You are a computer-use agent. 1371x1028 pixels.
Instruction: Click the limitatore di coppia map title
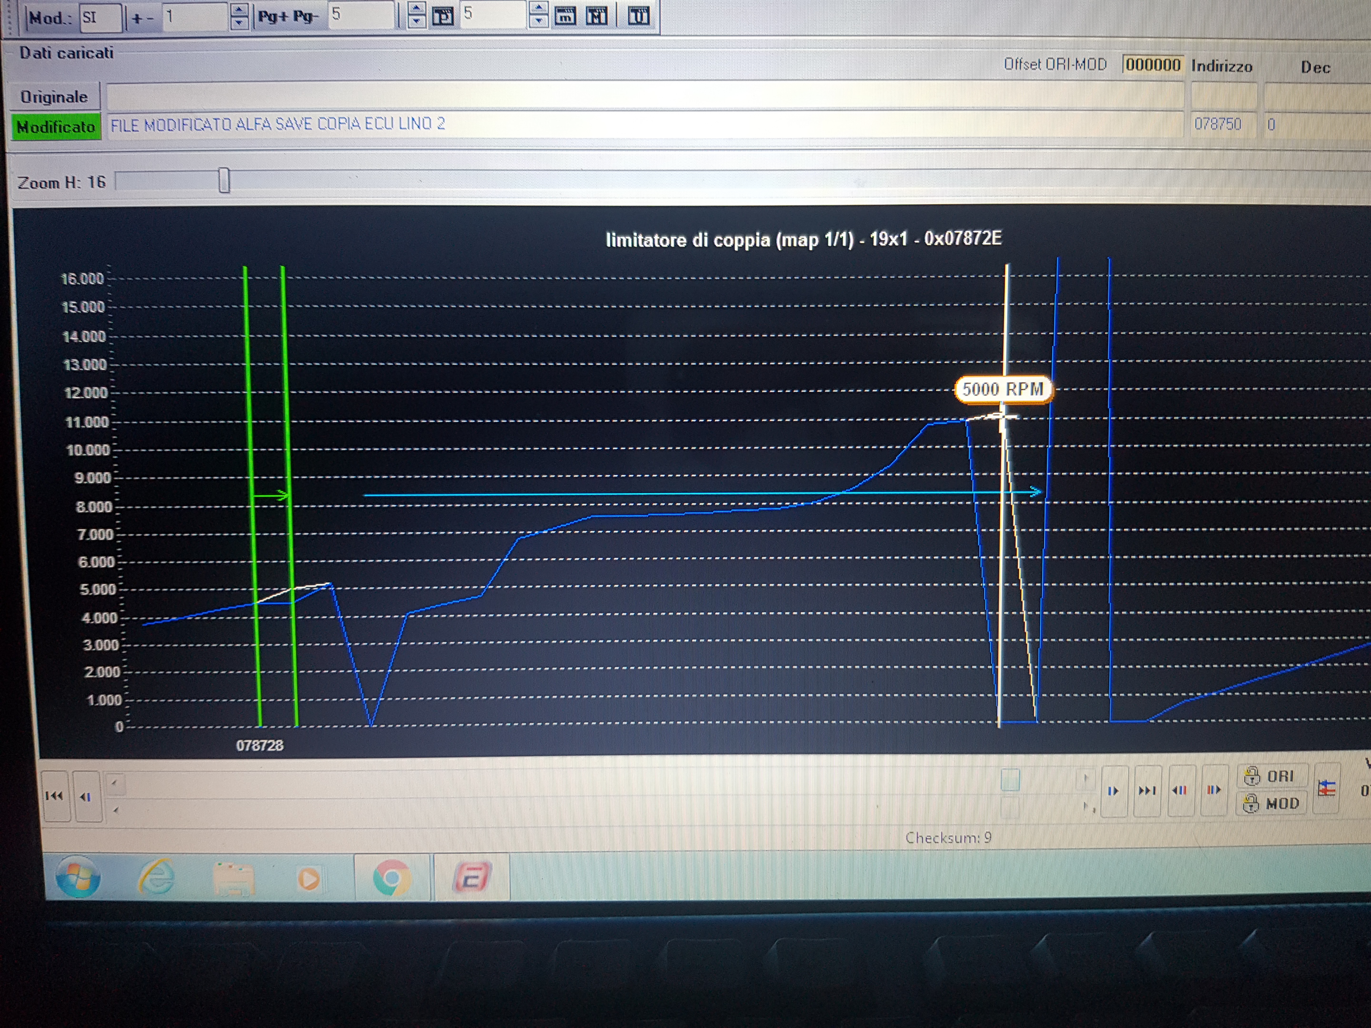pyautogui.click(x=803, y=239)
